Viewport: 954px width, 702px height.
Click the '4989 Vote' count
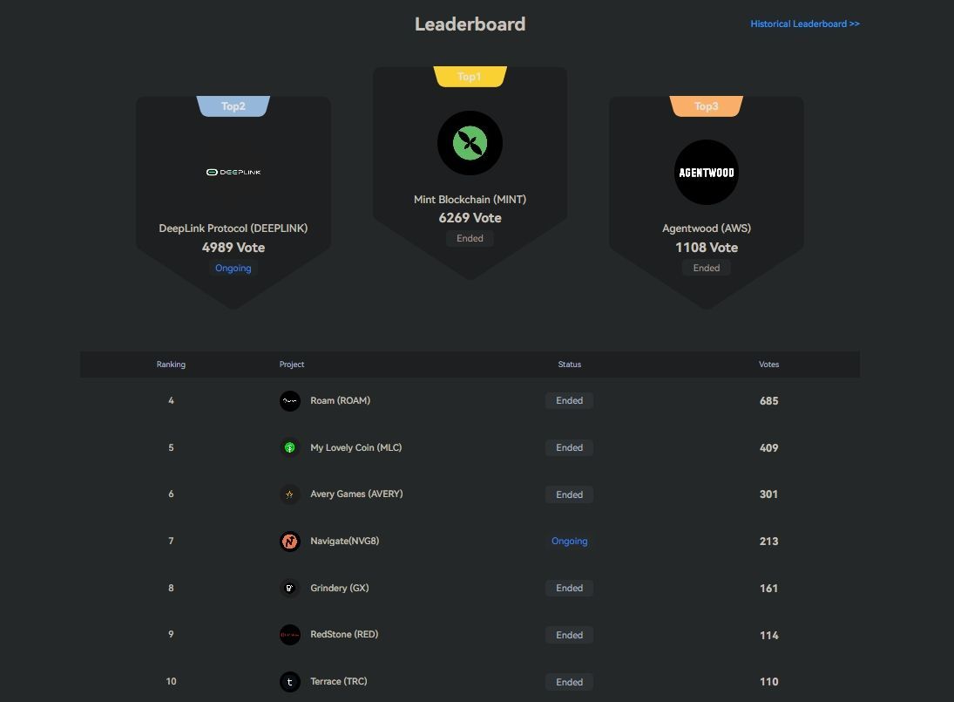[233, 248]
